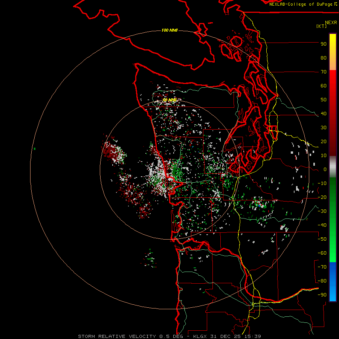Image resolution: width=339 pixels, height=339 pixels.
Task: Pick the light orange color bar segment
Action: 333,65
